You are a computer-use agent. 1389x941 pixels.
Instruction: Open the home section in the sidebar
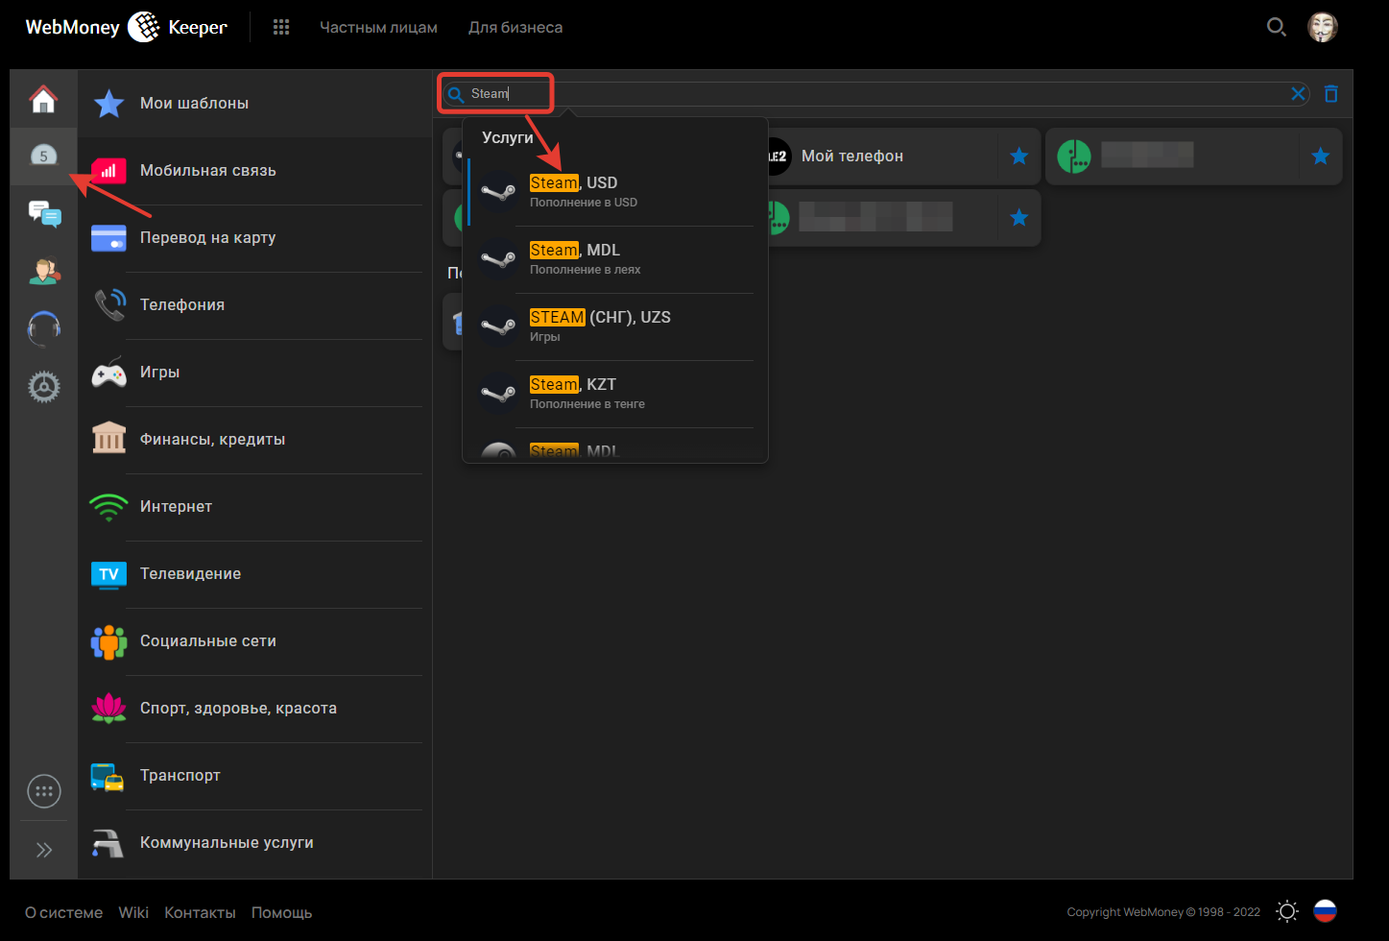(43, 99)
